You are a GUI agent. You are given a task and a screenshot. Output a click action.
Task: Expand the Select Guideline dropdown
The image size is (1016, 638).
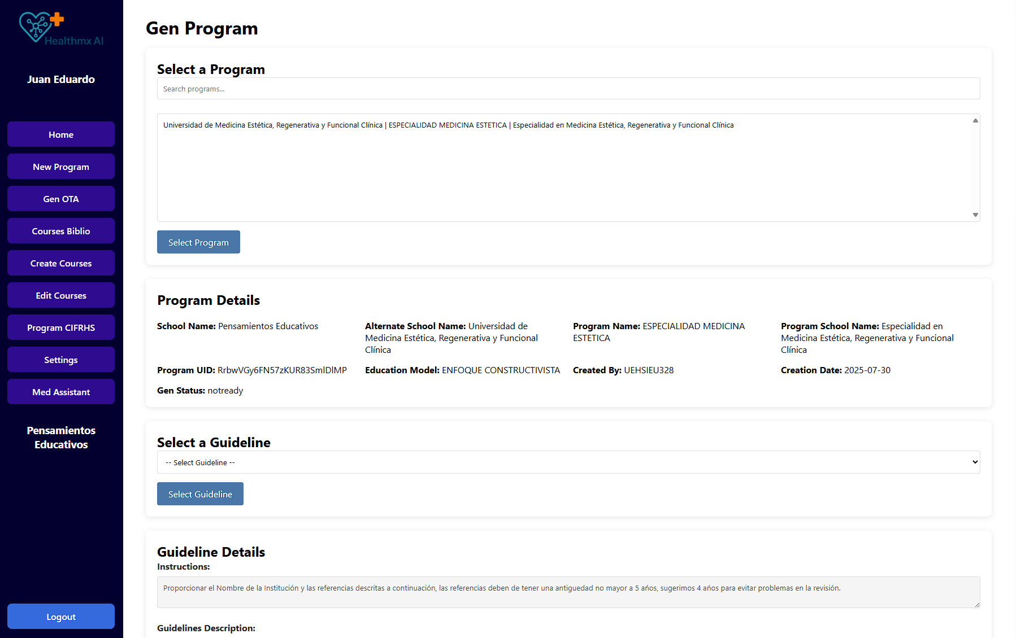pos(568,462)
